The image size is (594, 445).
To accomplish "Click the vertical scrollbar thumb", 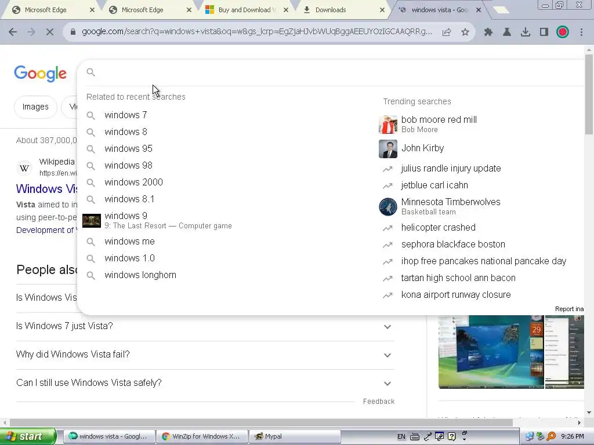I will [x=589, y=94].
